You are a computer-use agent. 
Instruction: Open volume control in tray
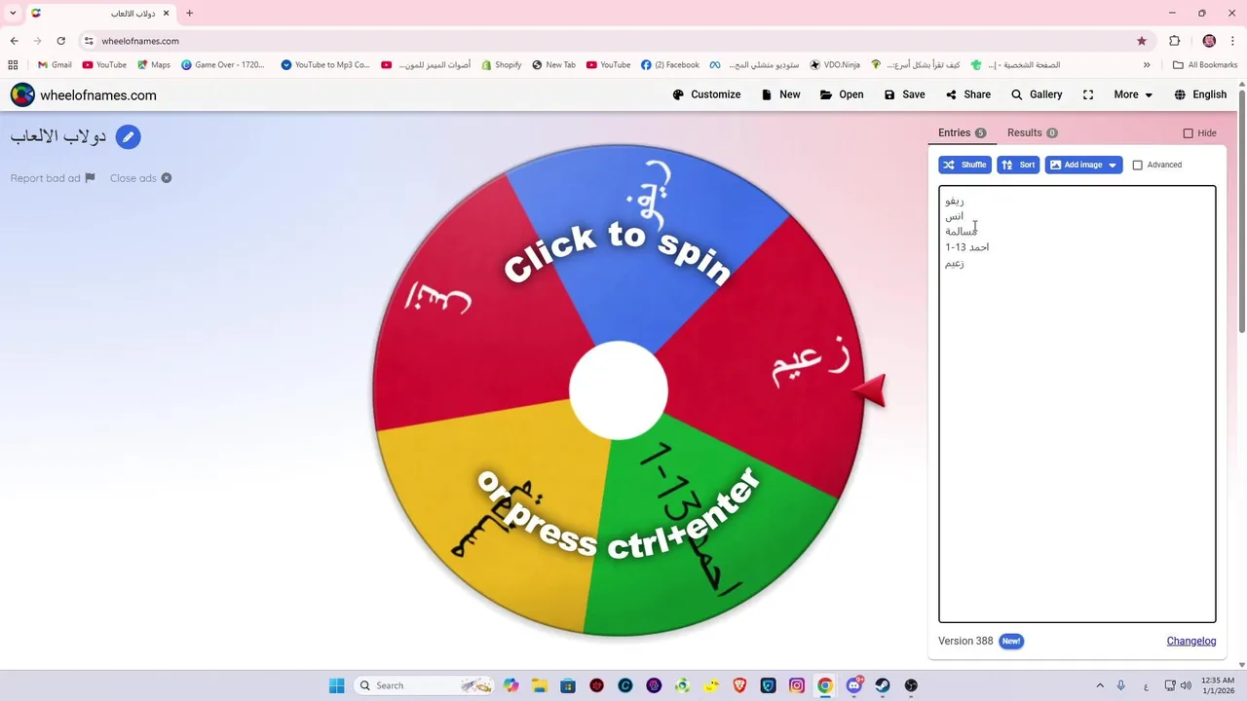coord(1185,685)
